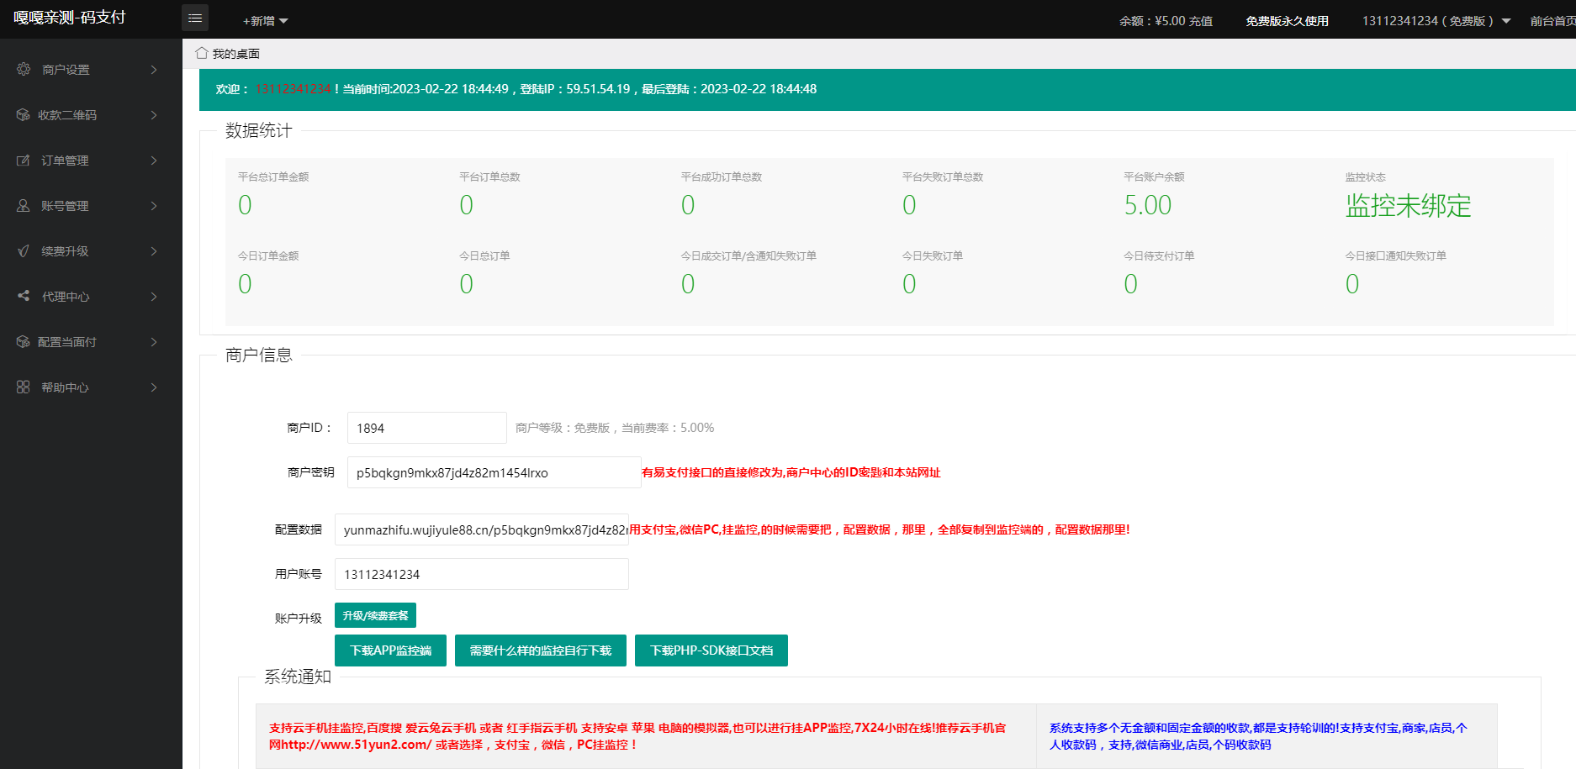Open the 13112341234 account dropdown

(x=1436, y=21)
